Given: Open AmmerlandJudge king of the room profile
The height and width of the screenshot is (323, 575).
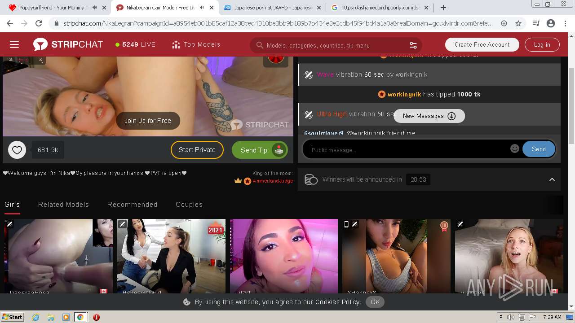Looking at the screenshot, I should click(x=273, y=181).
